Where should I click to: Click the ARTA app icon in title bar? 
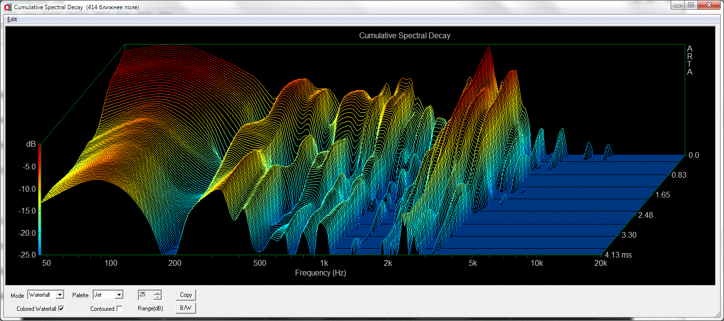(x=7, y=7)
